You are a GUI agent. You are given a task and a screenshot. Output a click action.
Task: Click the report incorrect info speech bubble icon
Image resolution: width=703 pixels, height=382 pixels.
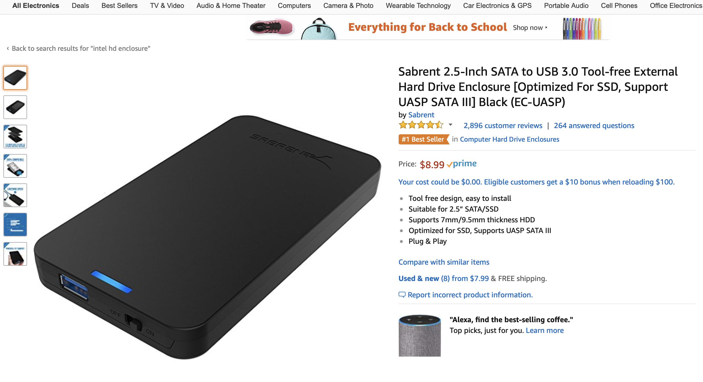tap(402, 295)
